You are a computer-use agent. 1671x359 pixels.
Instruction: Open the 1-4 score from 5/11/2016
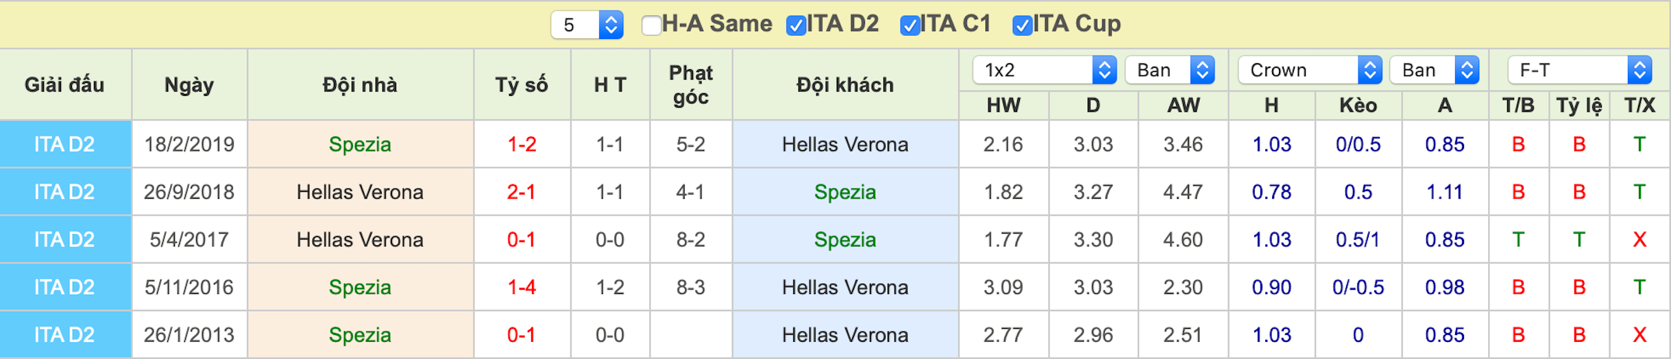[x=522, y=287]
